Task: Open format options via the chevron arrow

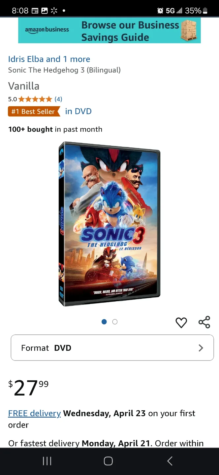Action: click(201, 348)
